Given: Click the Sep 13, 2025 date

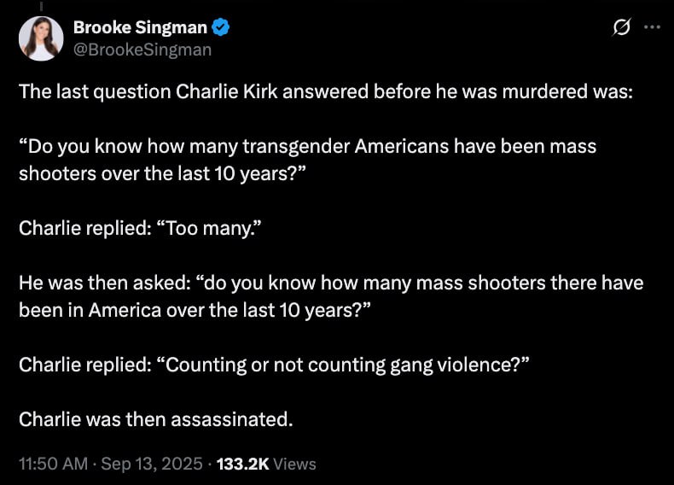Looking at the screenshot, I should point(151,464).
